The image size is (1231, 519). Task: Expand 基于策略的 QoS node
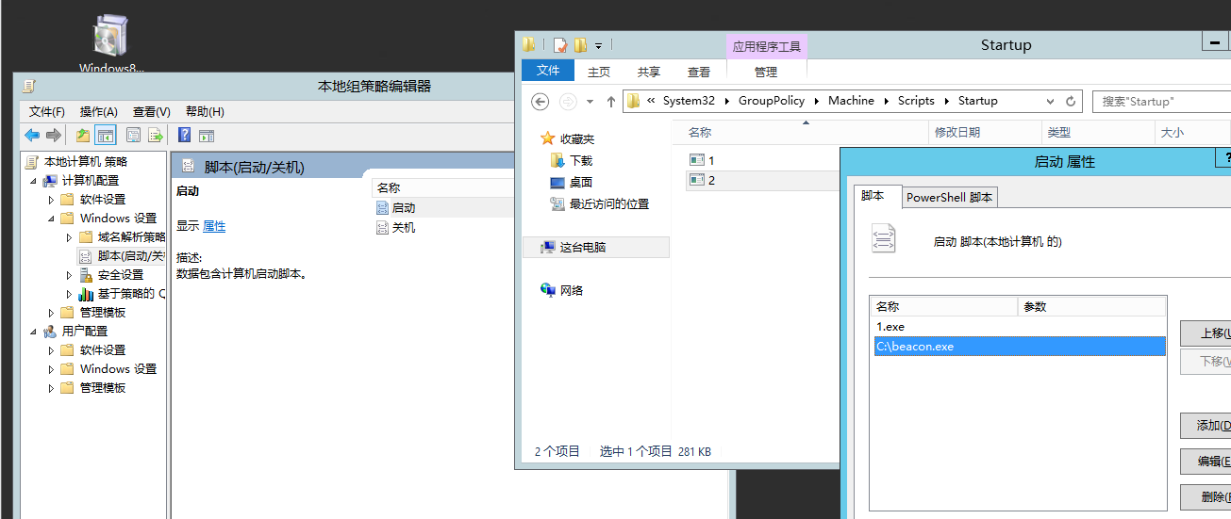pos(70,294)
